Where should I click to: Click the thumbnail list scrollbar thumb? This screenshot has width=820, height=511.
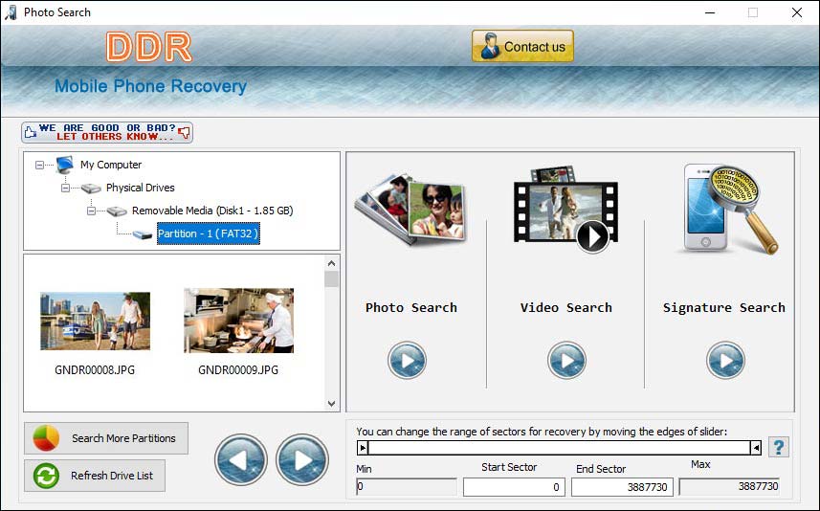tap(332, 278)
